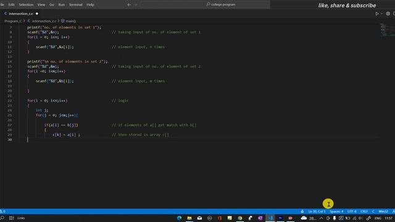Open the Selection menu

[26, 4]
